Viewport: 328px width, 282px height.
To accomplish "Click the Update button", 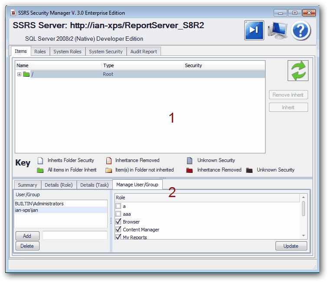I will 291,246.
